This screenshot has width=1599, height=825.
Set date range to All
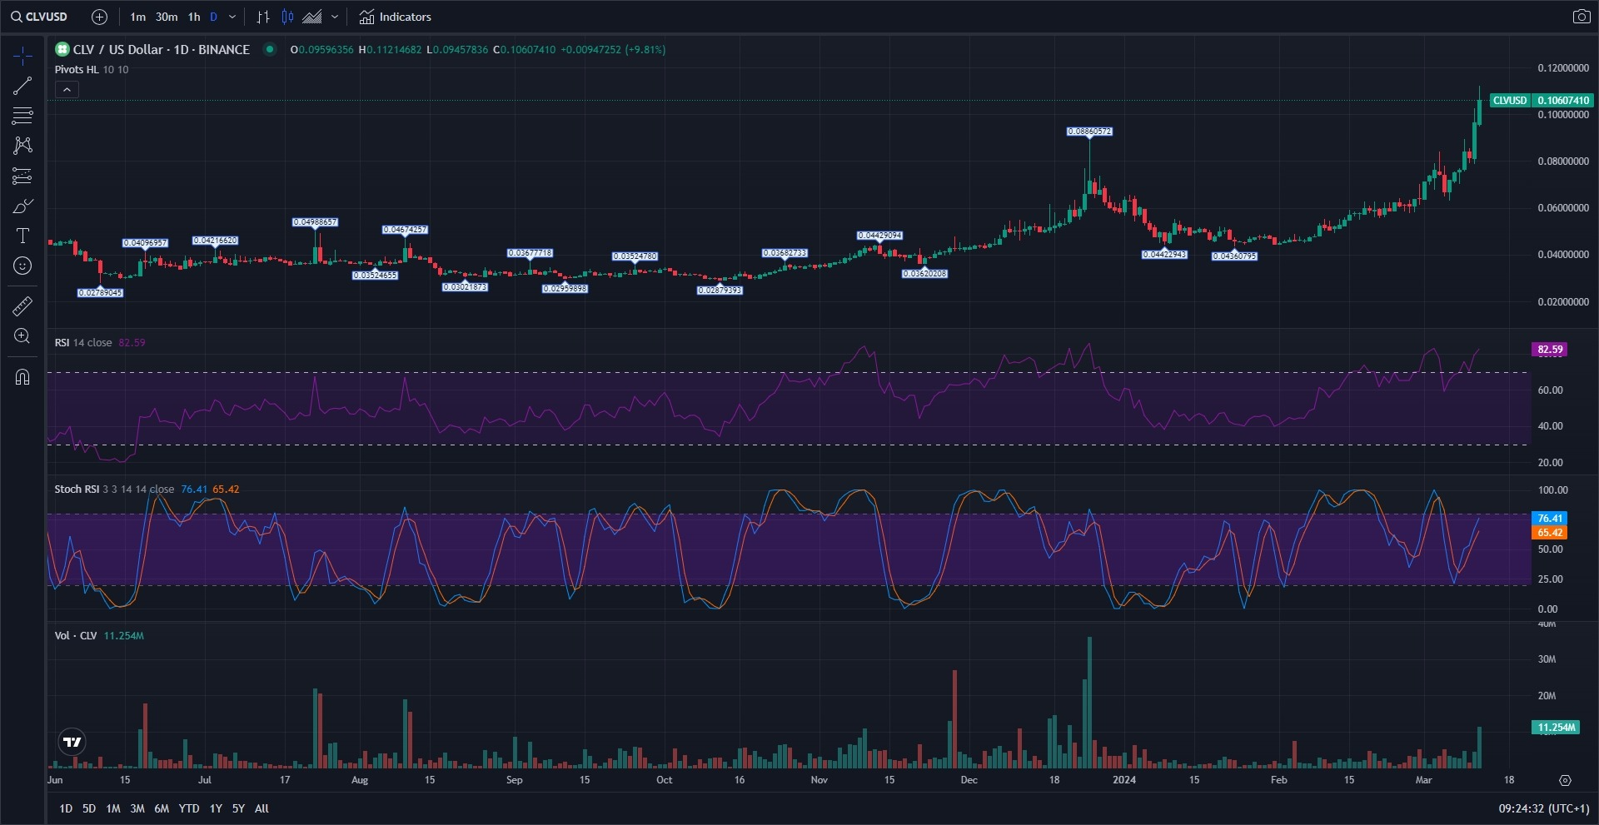(262, 808)
